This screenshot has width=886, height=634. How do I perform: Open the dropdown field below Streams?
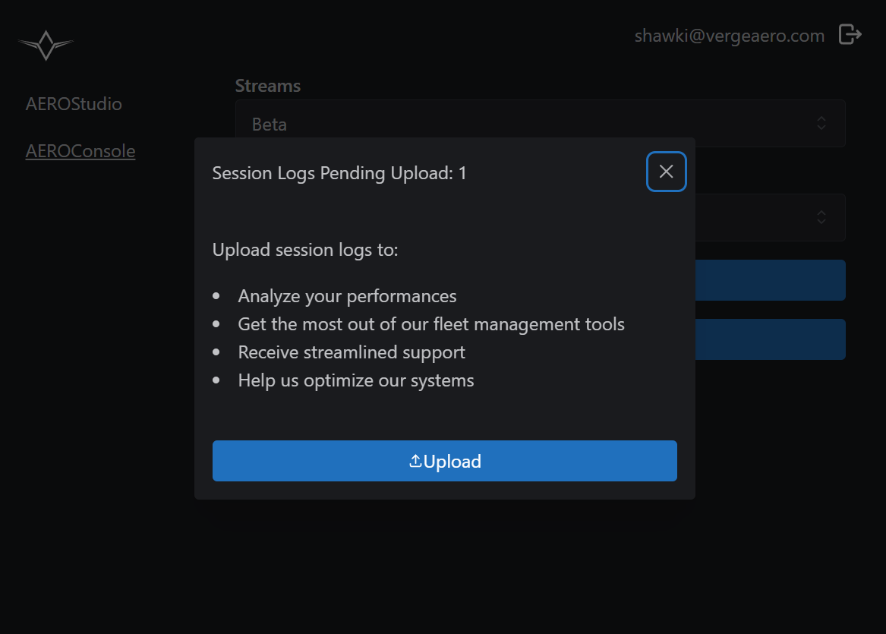(x=767, y=218)
